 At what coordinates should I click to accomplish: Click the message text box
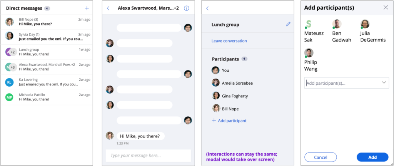click(148, 156)
